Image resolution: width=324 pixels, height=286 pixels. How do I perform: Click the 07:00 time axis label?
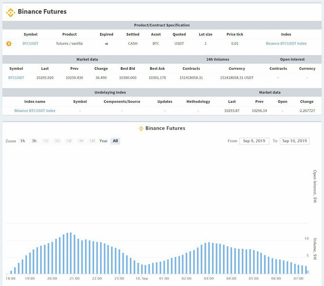pos(298,278)
